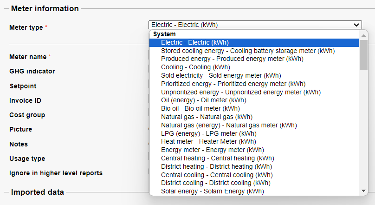Select Heat meter - Heater Meter
Viewport: 375px width, 205px height.
tap(208, 141)
